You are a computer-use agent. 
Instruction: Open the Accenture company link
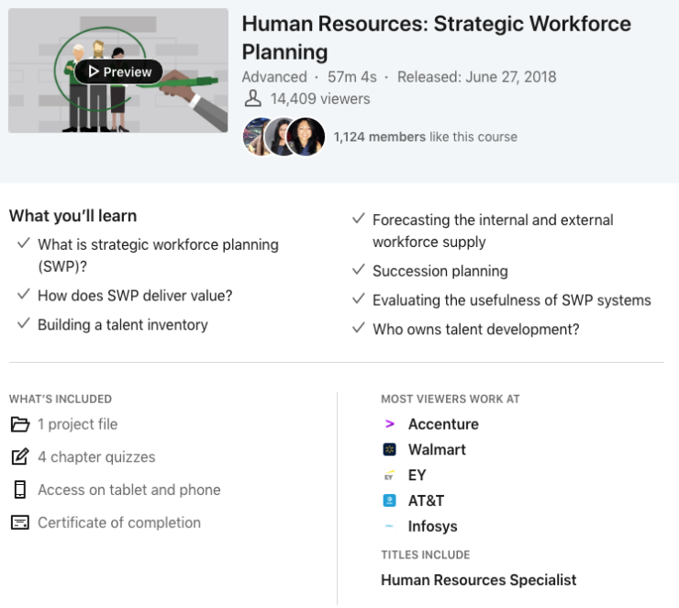443,424
